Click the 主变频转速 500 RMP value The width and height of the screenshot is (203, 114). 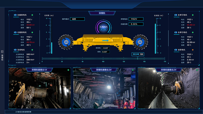tap(30, 54)
